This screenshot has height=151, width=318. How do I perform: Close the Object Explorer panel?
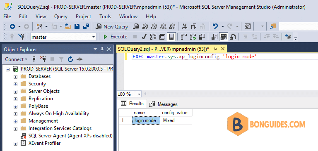click(x=109, y=50)
